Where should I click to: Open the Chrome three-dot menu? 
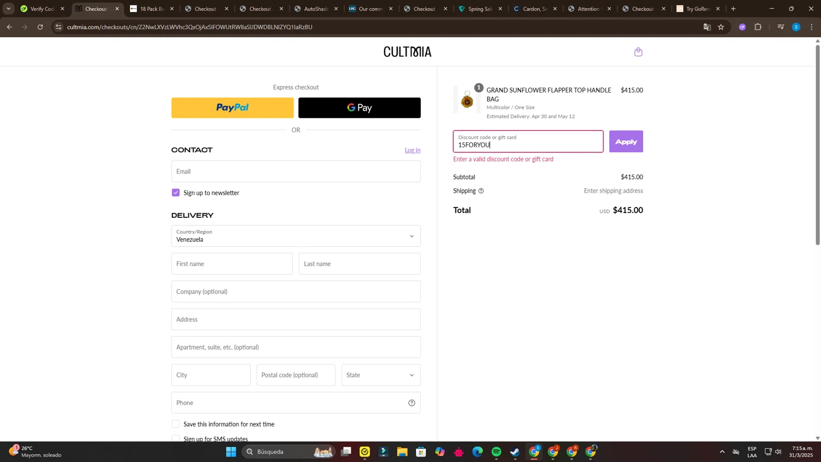tap(812, 27)
